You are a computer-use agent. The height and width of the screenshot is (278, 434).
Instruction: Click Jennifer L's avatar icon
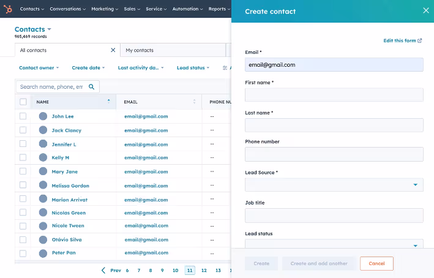tap(43, 144)
